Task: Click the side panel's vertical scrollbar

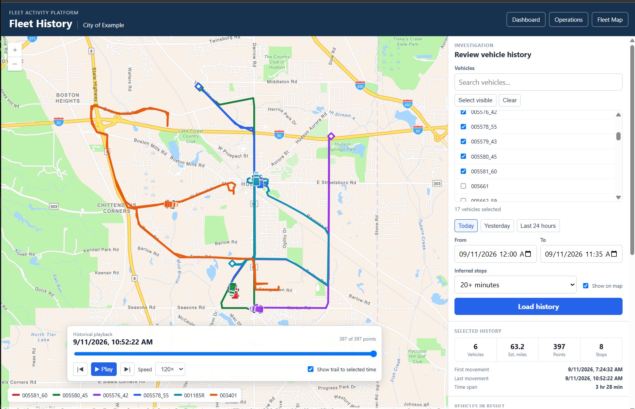Action: 632,150
